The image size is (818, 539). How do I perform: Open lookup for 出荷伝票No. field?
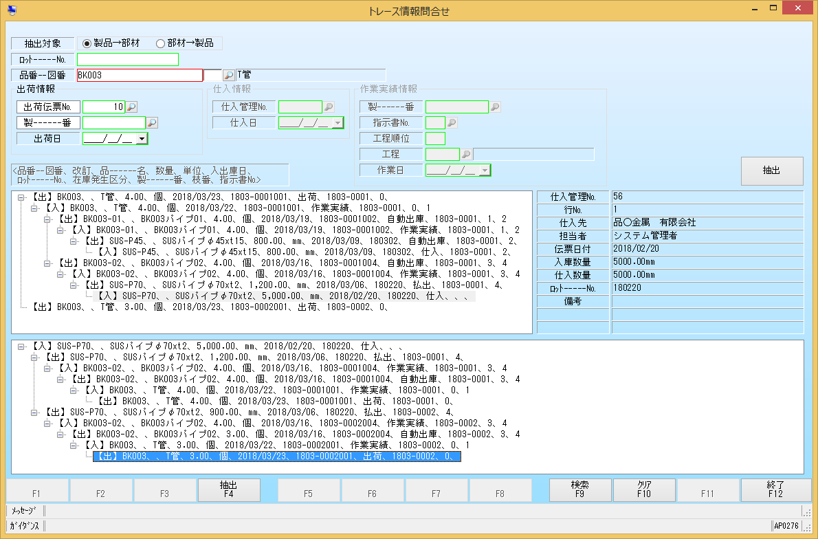point(132,107)
